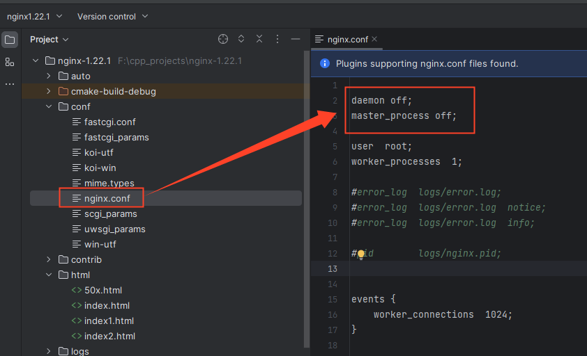This screenshot has width=587, height=356.
Task: Collapse the html folder
Action: (49, 275)
